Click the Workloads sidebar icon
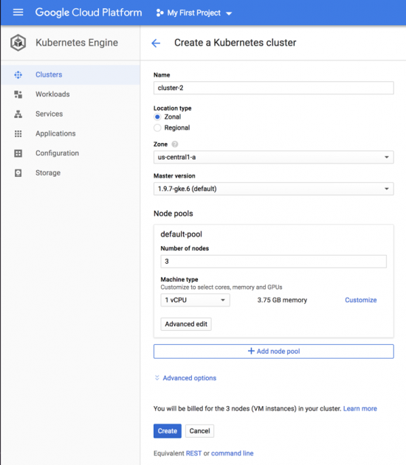 pos(18,94)
